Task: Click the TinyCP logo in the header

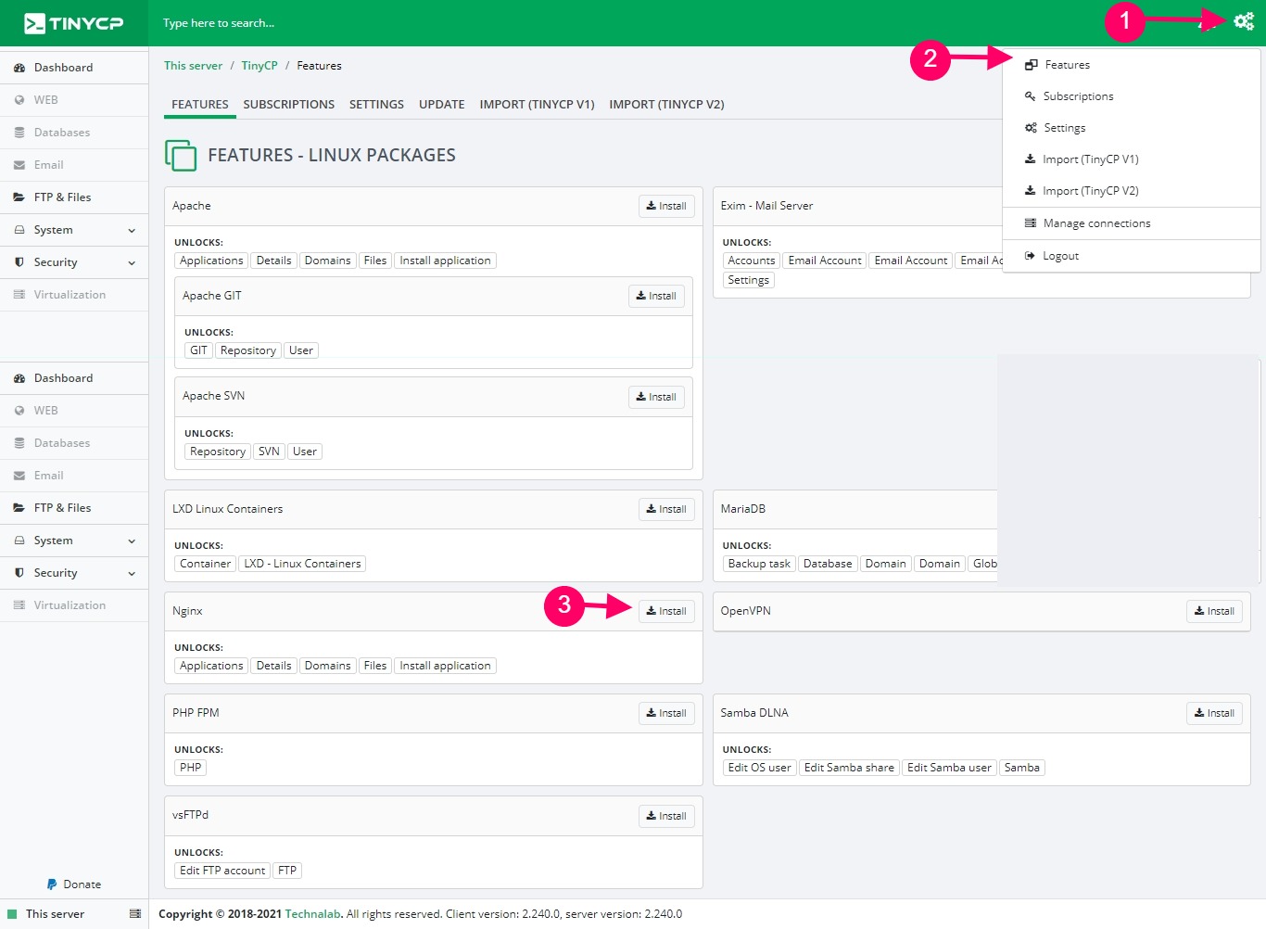Action: click(74, 22)
